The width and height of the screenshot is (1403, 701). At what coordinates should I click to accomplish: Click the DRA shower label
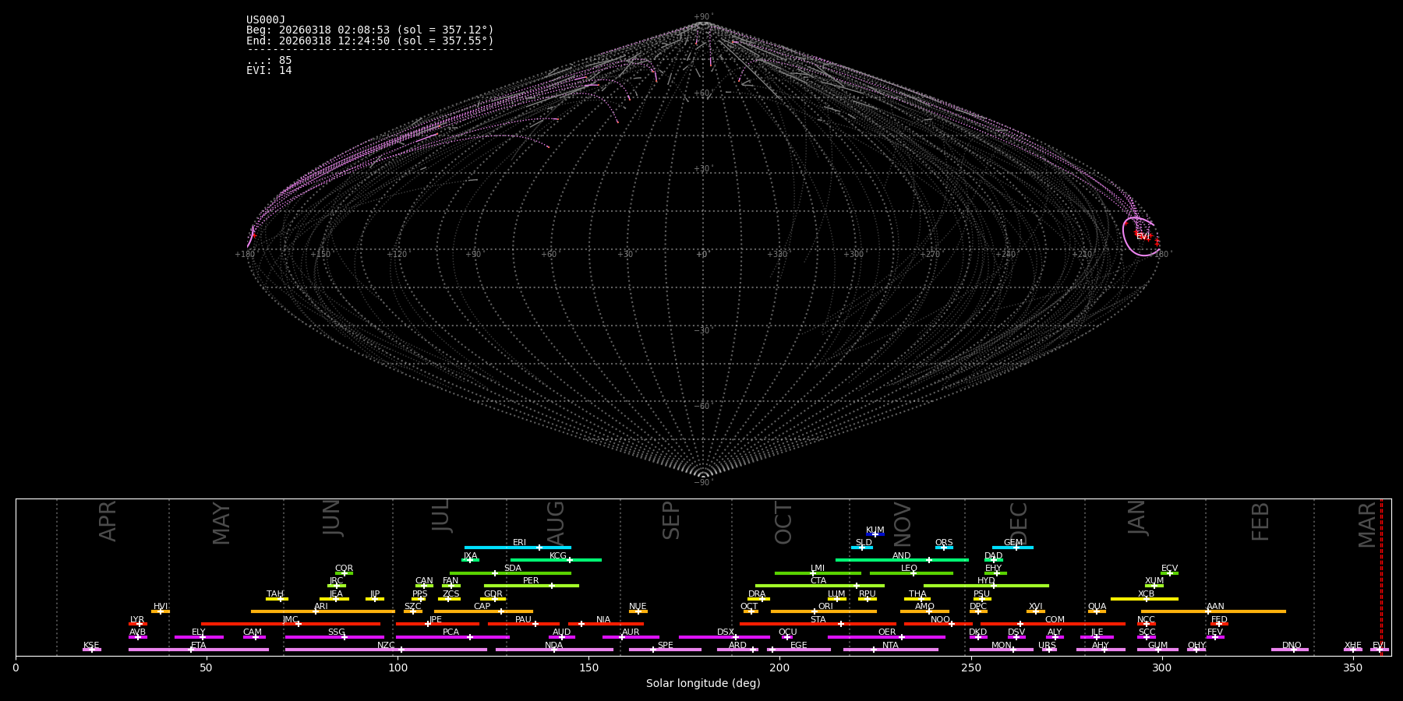click(x=757, y=594)
